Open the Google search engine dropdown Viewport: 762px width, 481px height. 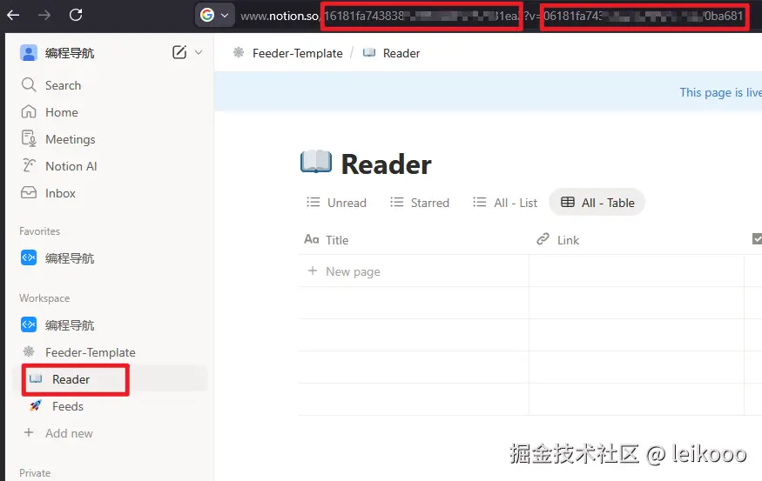(214, 16)
